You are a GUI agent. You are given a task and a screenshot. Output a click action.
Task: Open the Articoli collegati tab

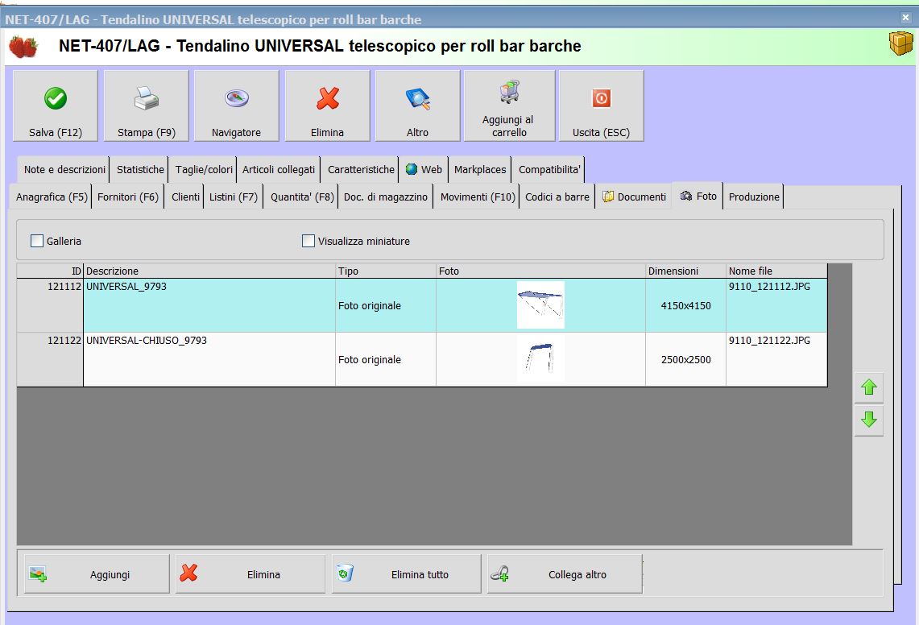279,169
